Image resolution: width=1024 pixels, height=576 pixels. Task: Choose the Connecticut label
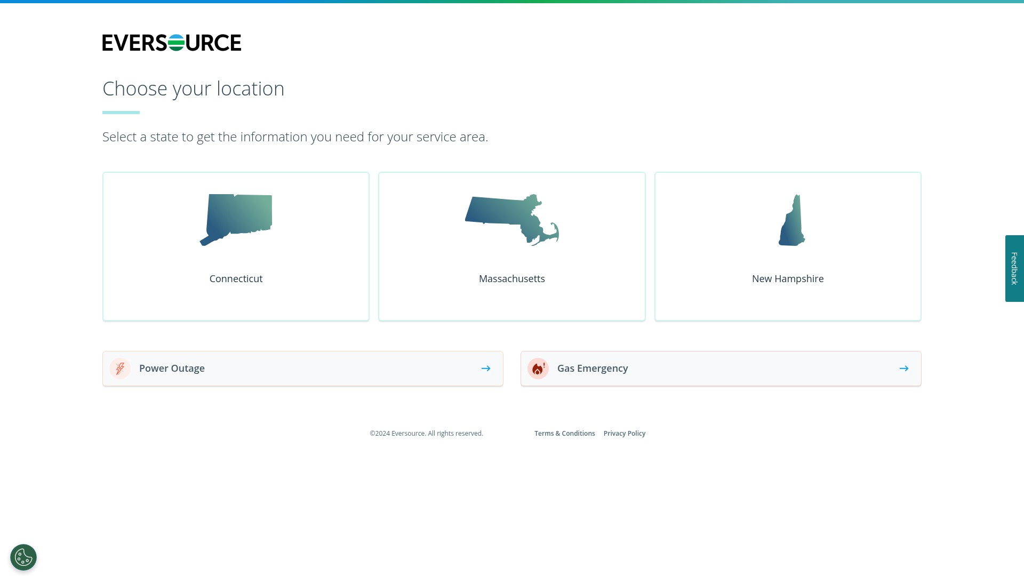click(236, 279)
